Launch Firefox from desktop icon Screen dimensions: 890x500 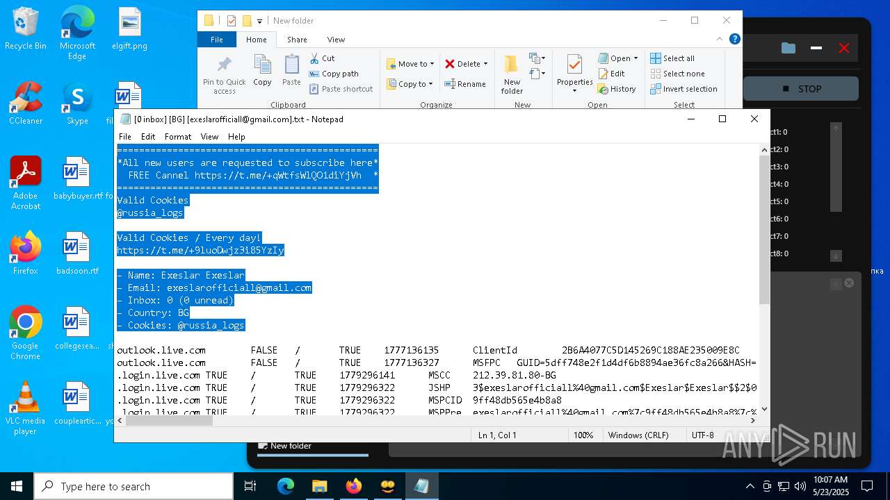(x=26, y=253)
